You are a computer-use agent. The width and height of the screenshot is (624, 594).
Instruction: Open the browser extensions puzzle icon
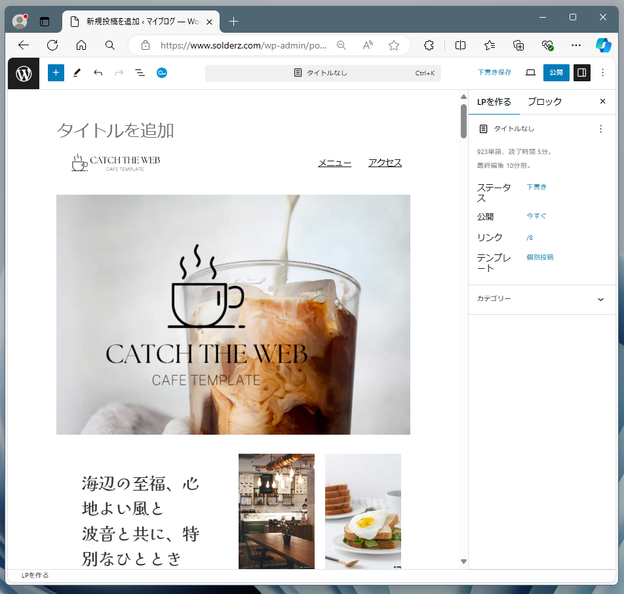429,45
